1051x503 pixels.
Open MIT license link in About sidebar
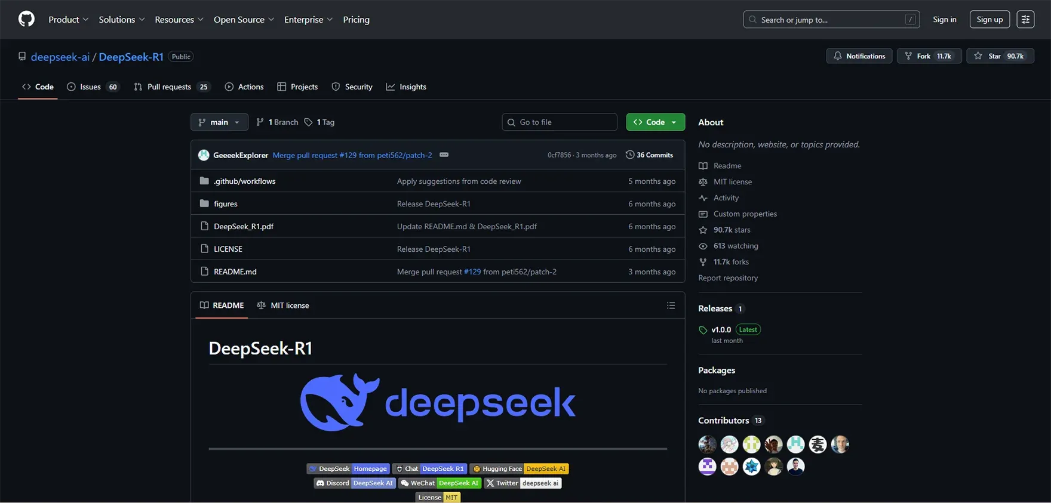coord(726,182)
